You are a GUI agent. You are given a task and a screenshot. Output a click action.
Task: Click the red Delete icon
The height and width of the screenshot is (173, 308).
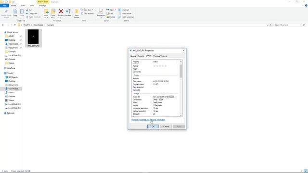(61, 13)
